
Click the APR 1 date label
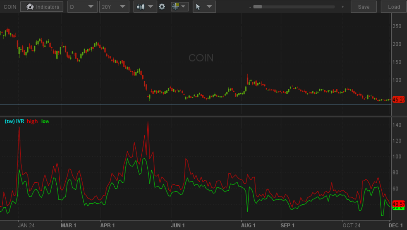[107, 225]
